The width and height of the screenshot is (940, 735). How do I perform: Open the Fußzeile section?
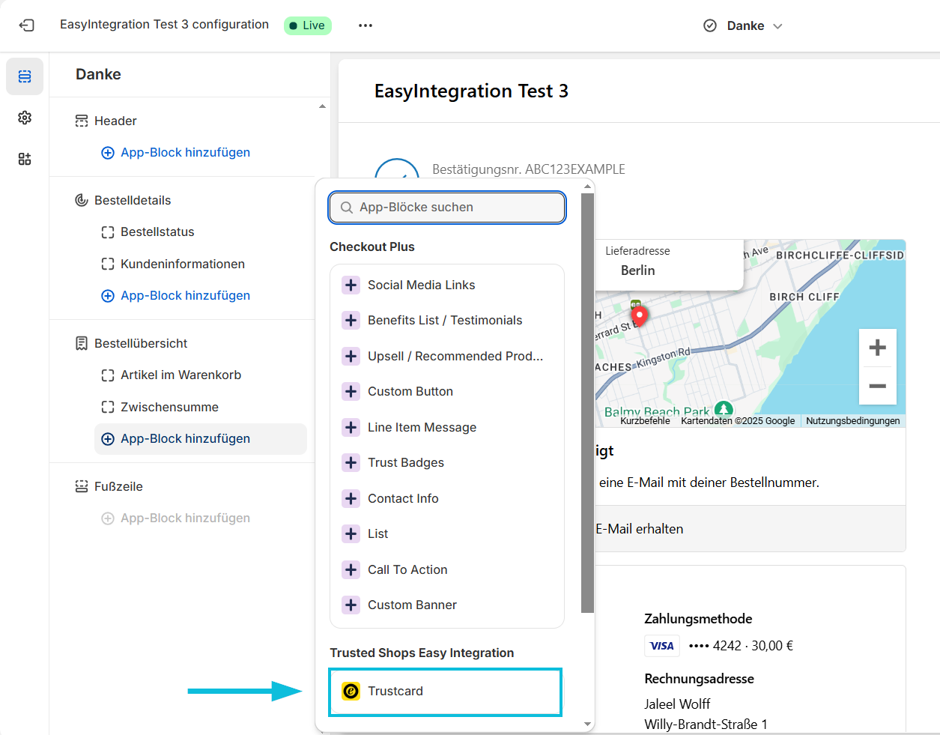[118, 486]
